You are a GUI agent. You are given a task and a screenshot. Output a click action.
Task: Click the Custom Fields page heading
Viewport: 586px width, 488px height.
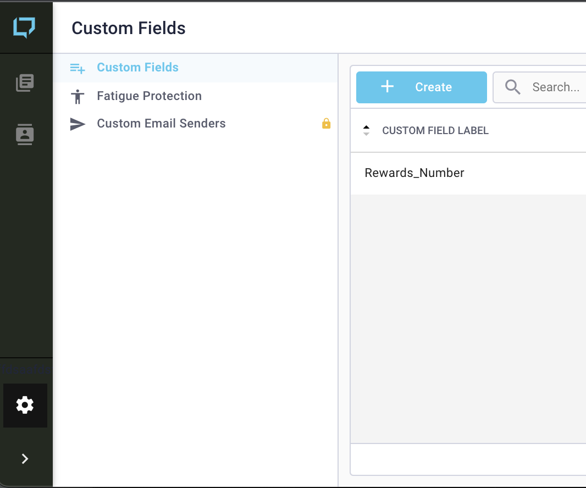click(129, 28)
